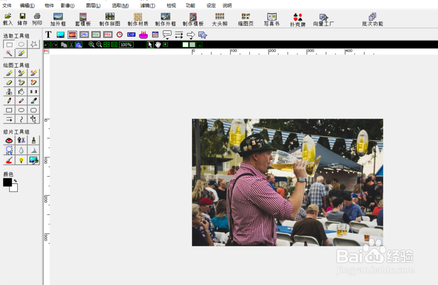This screenshot has width=438, height=285.
Task: Insert a calendar object
Action: click(155, 35)
